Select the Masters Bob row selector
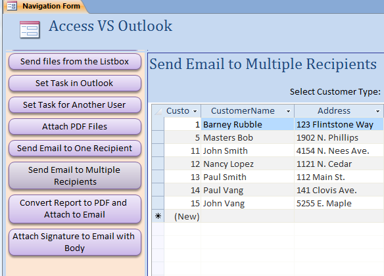This screenshot has height=276, width=384. (158, 137)
